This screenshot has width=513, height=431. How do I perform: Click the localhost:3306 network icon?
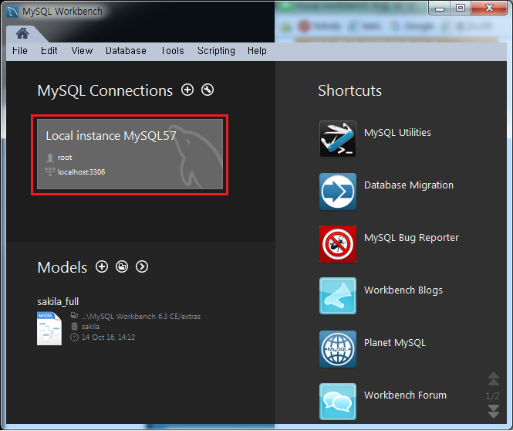click(x=49, y=171)
